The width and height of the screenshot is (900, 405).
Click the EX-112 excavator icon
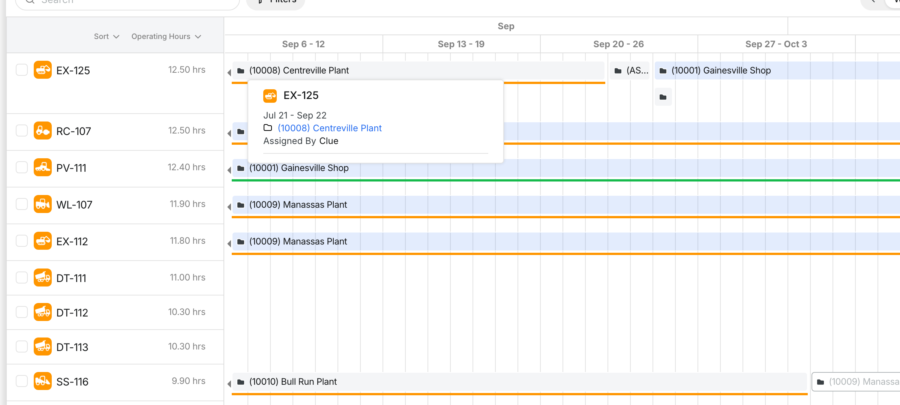coord(43,241)
